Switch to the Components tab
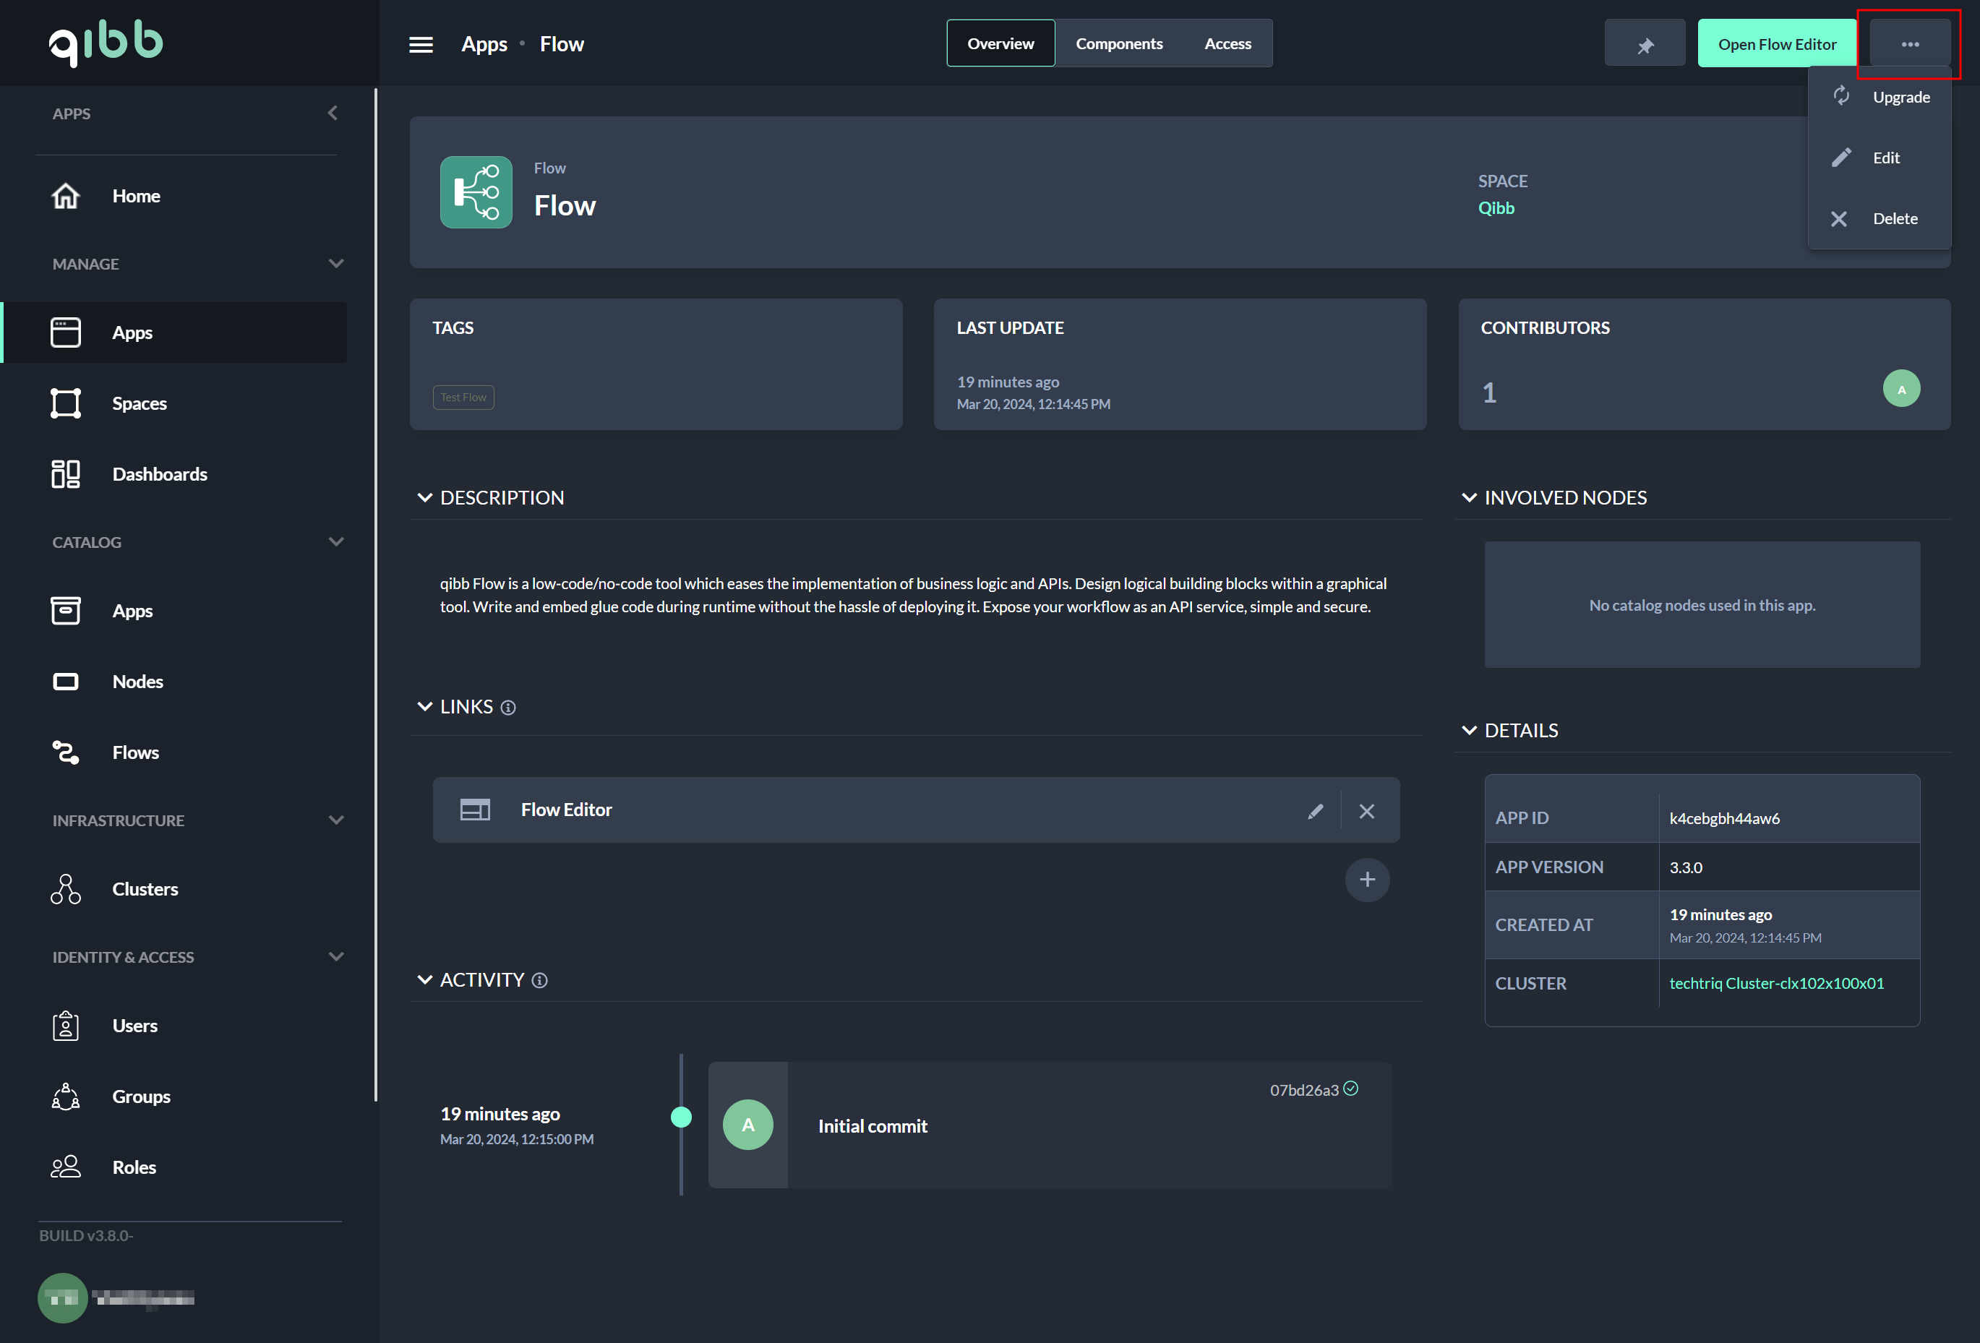Viewport: 1980px width, 1343px height. coord(1118,43)
